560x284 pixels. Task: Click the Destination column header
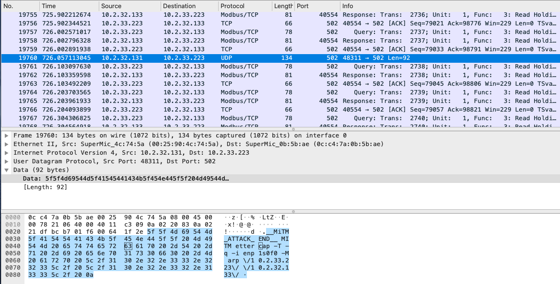point(189,6)
